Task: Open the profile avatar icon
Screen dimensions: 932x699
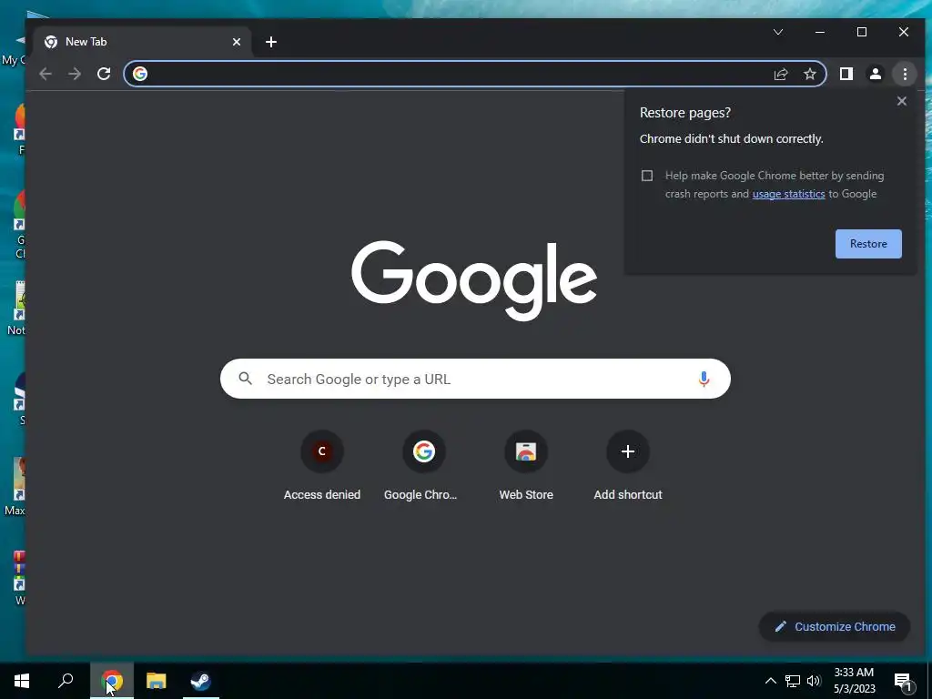Action: 876,74
